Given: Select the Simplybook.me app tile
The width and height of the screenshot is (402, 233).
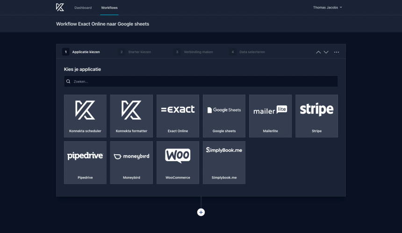Looking at the screenshot, I should pos(224,163).
